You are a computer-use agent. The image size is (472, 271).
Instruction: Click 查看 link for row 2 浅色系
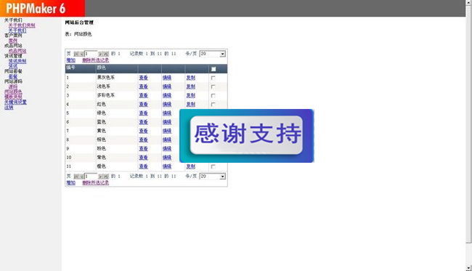(x=143, y=86)
